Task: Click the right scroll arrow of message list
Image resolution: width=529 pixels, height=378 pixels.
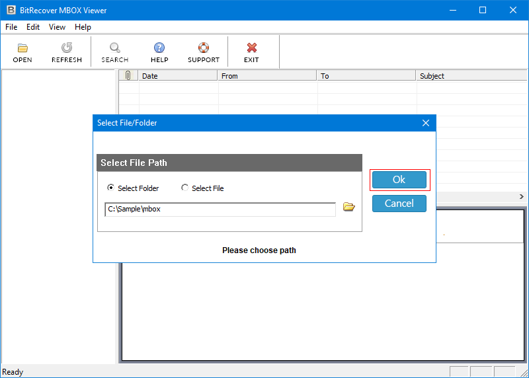Action: [522, 196]
